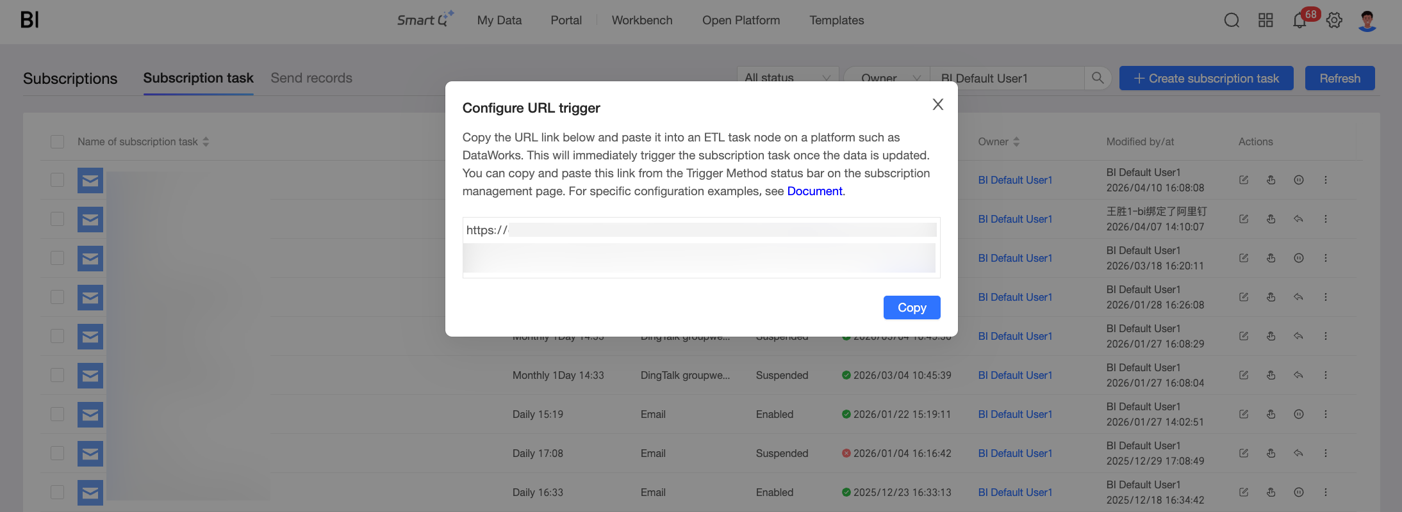Toggle the select-all checkbox in header
Viewport: 1402px width, 512px height.
(58, 141)
